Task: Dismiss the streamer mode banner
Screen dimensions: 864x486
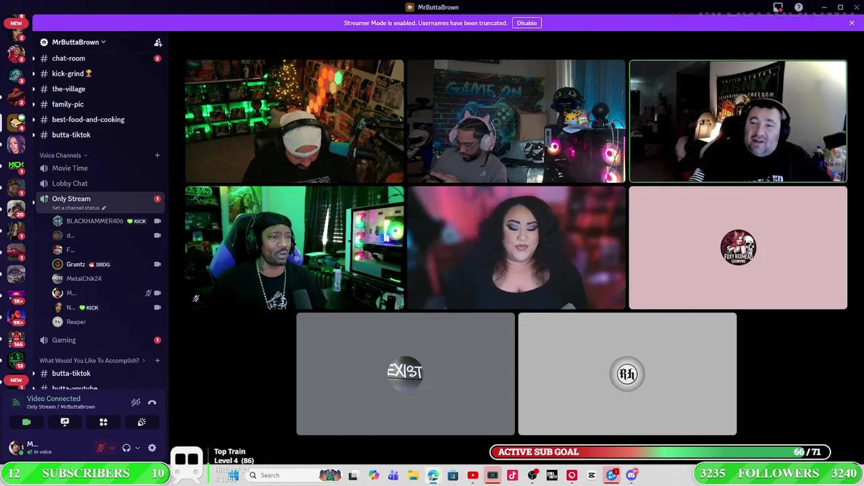Action: (852, 23)
